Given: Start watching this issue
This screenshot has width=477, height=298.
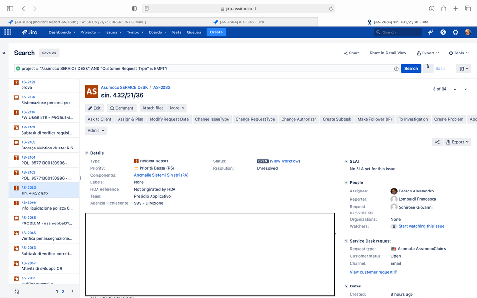Looking at the screenshot, I should click(x=421, y=226).
